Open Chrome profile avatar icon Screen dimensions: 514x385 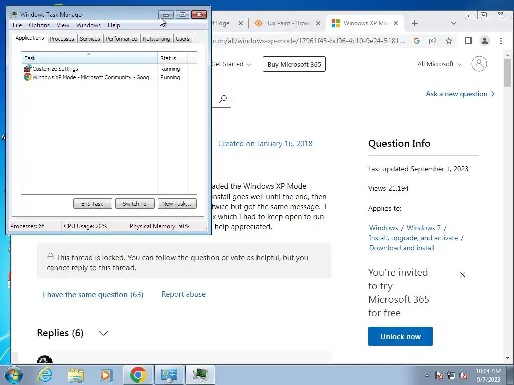485,41
